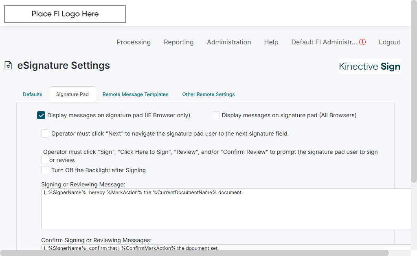Screen dimensions: 417x256
Task: Click the red alert icon beside Default FI Administrator
Action: (362, 42)
